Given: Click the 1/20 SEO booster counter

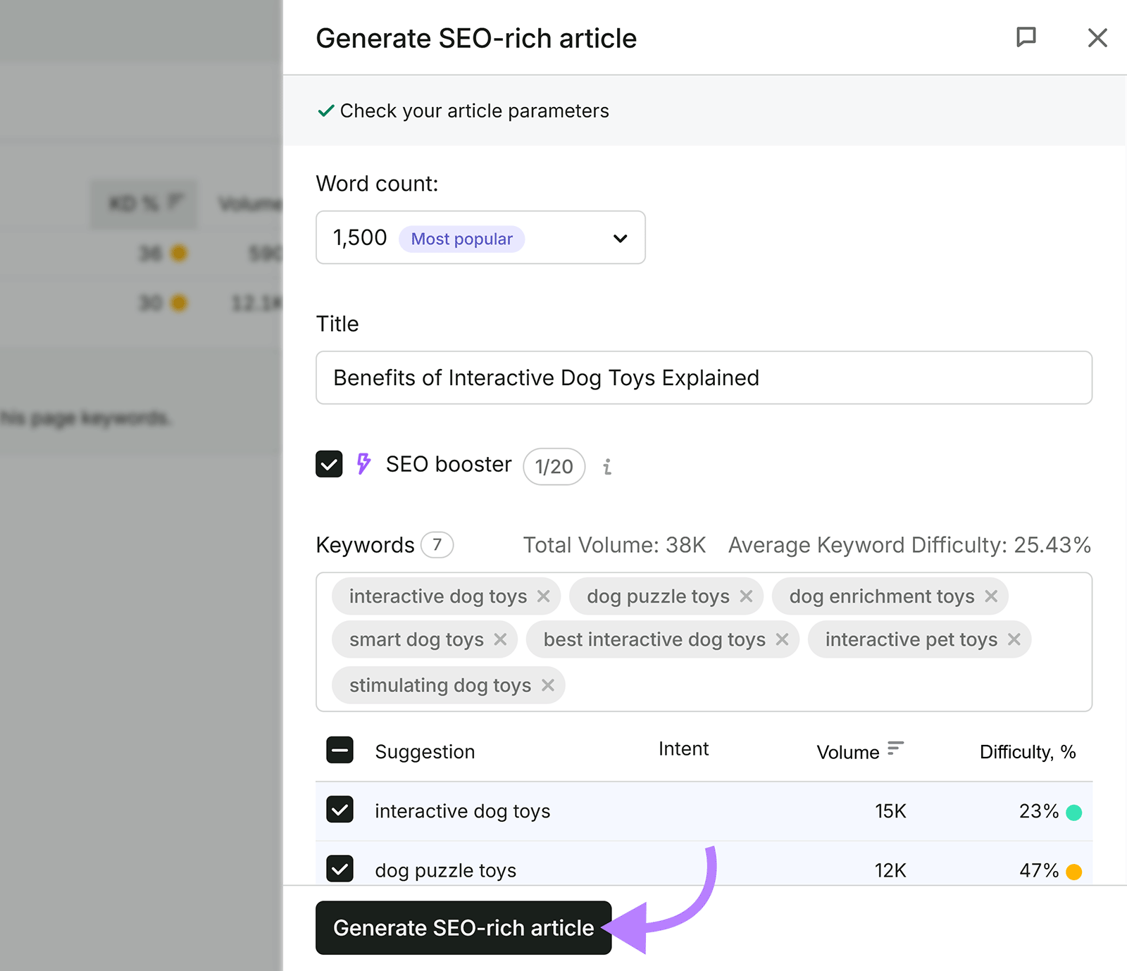Looking at the screenshot, I should (x=554, y=467).
